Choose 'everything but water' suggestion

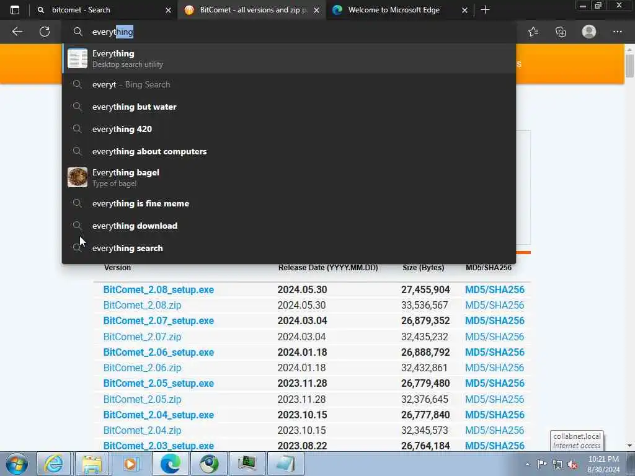(x=289, y=107)
